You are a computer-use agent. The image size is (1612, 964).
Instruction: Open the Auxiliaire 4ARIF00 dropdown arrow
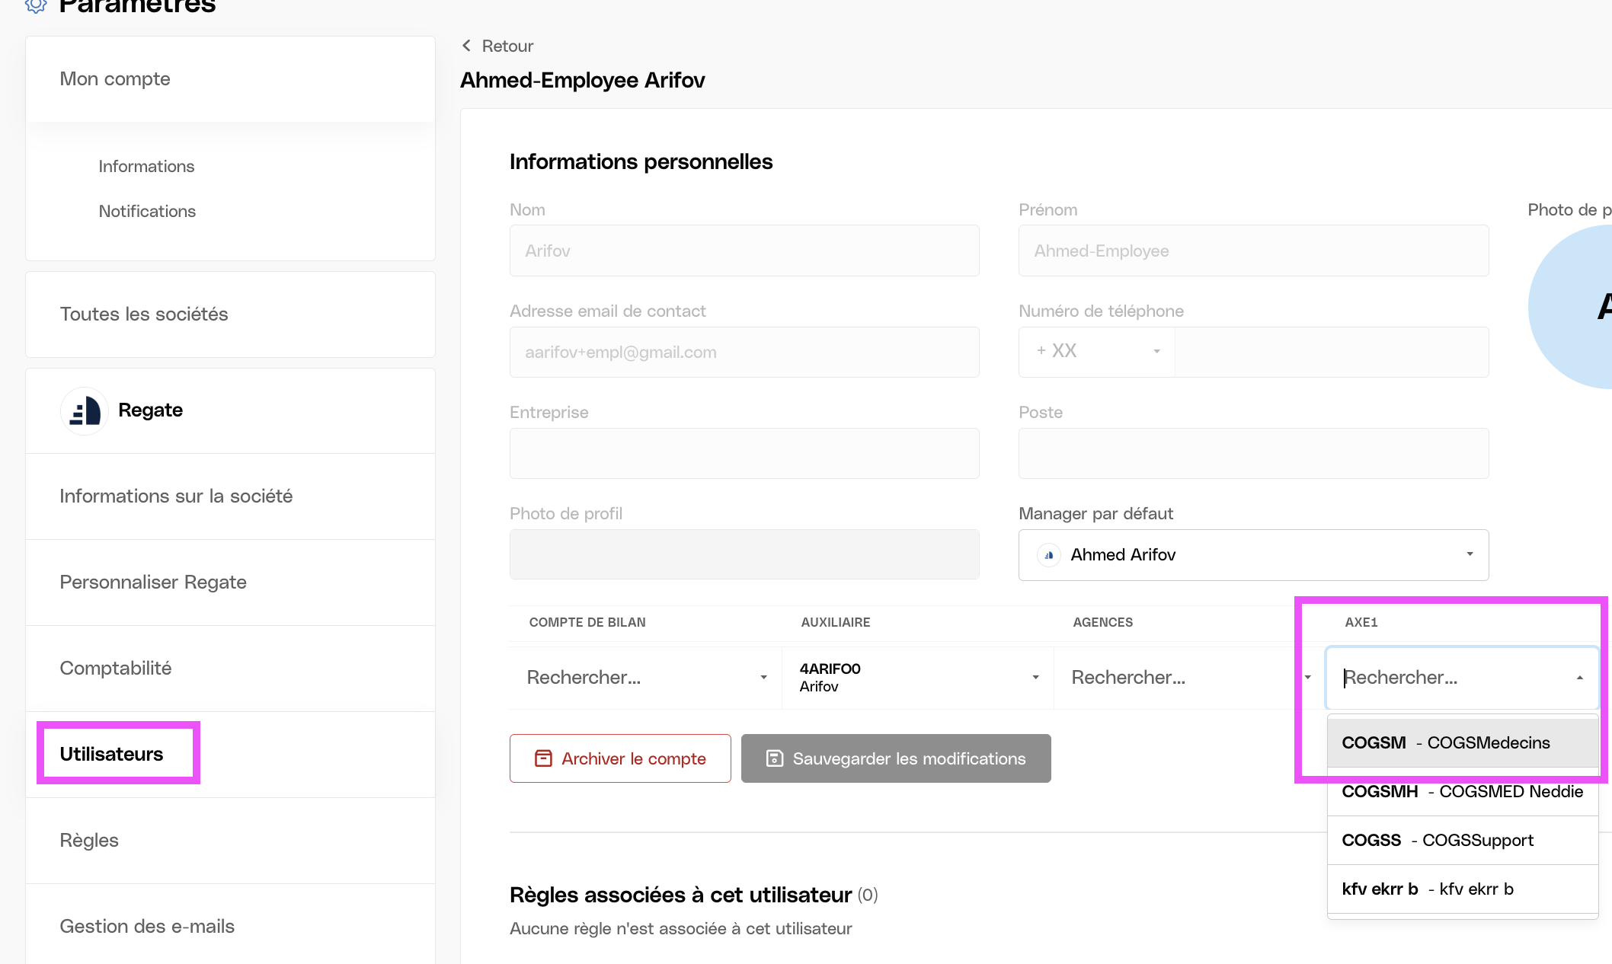[x=1035, y=678]
